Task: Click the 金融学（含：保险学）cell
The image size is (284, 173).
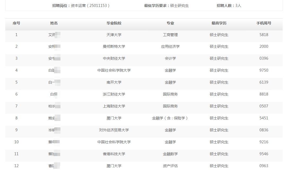Action: 170,118
